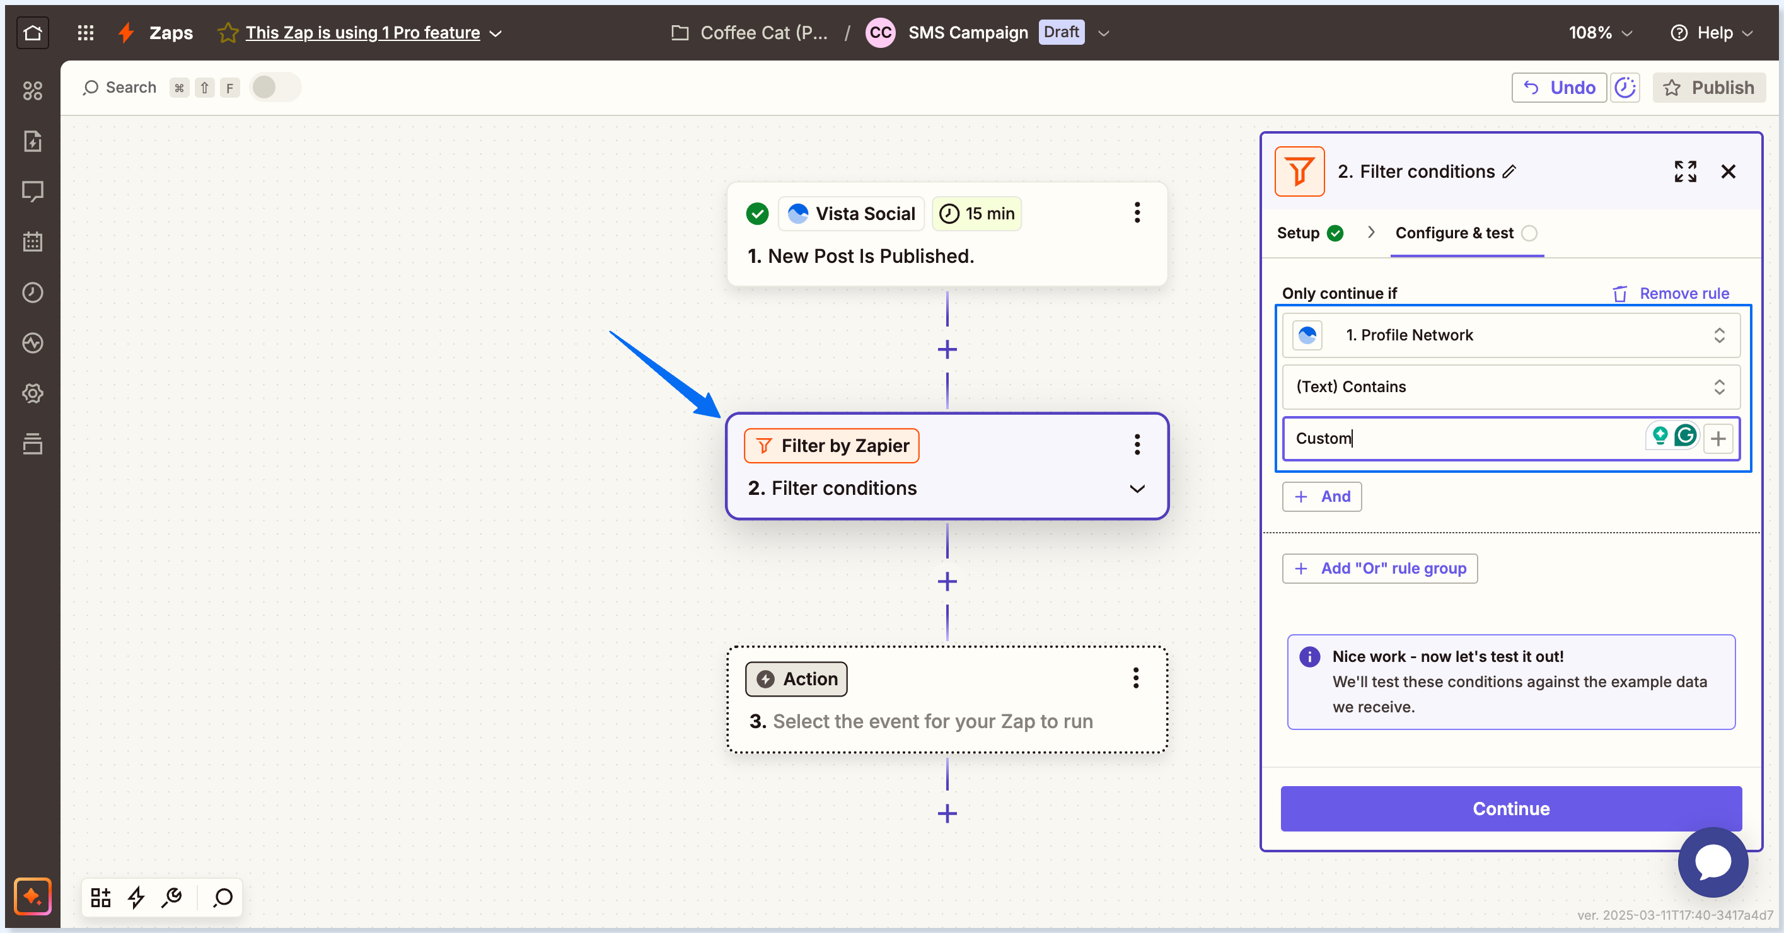The image size is (1784, 933).
Task: Open the 'This Zap is using 1 Pro feature' link
Action: click(362, 33)
